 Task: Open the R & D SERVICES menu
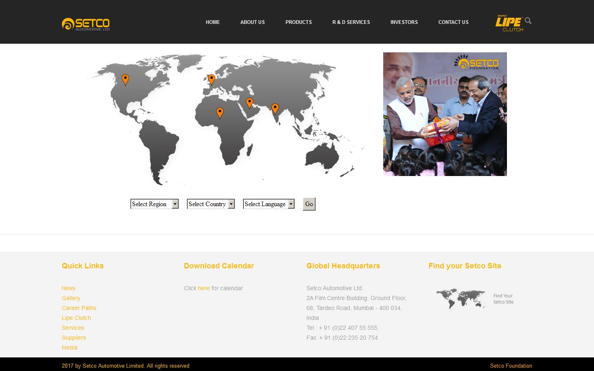point(351,22)
